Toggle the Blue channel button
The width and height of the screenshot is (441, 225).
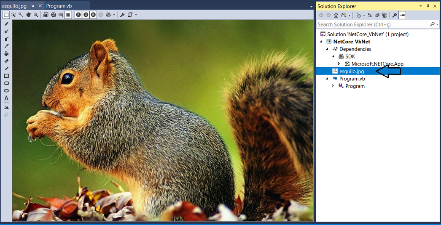93,15
